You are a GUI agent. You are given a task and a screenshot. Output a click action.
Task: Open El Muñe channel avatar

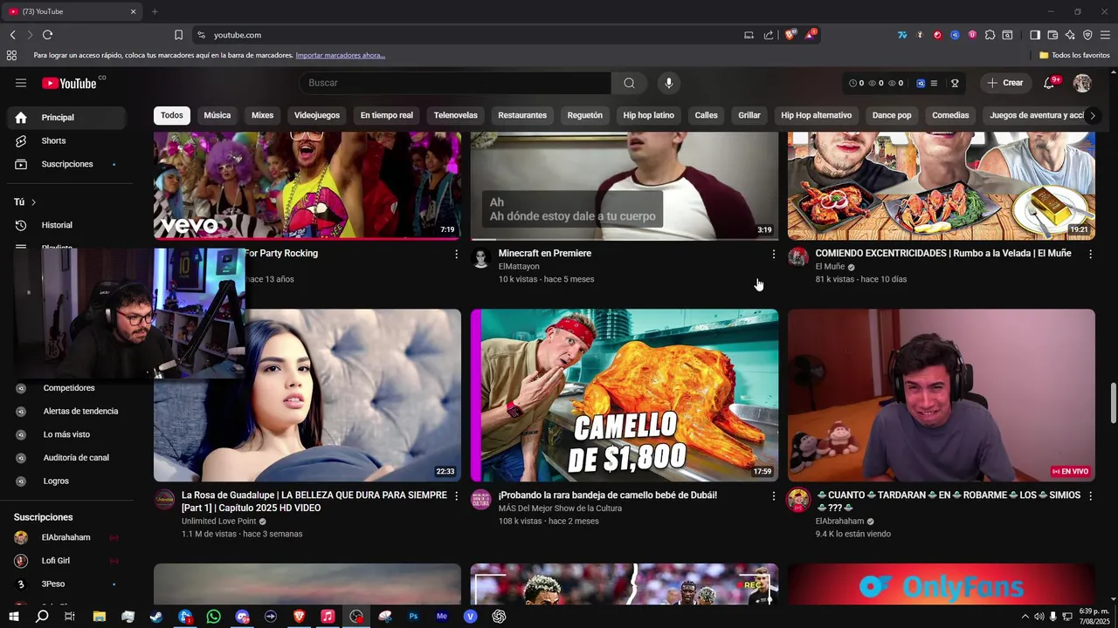(798, 257)
